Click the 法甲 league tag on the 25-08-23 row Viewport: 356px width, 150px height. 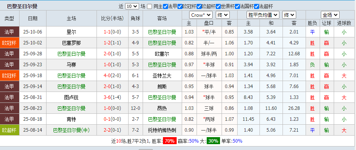click(9, 108)
